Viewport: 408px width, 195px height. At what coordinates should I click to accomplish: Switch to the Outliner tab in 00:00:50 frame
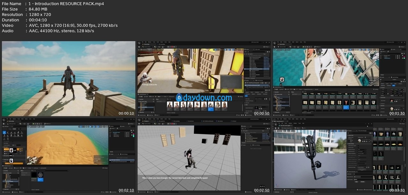pyautogui.click(x=247, y=49)
